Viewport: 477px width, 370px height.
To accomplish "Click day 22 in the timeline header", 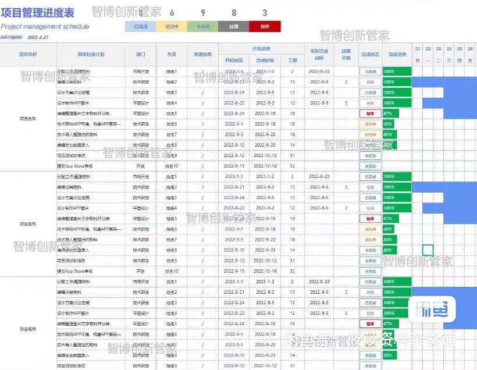I will click(428, 49).
